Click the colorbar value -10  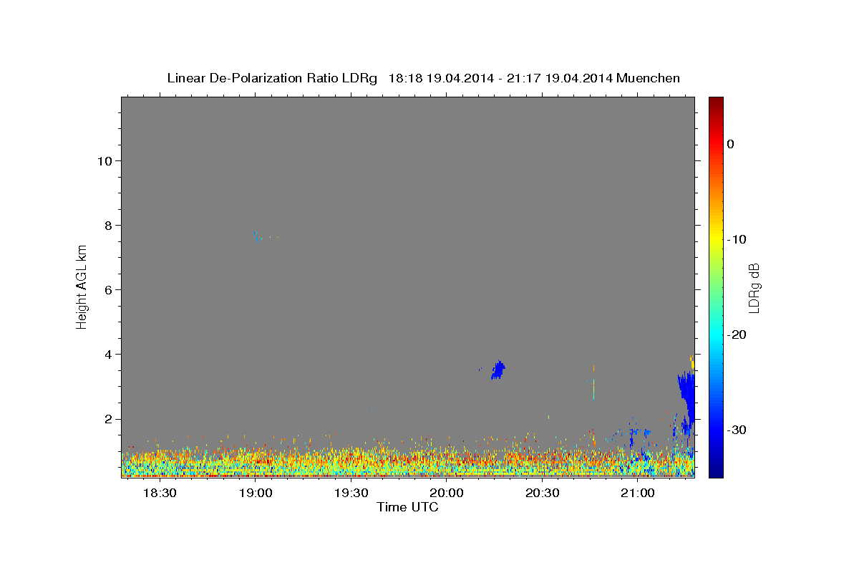tap(737, 239)
